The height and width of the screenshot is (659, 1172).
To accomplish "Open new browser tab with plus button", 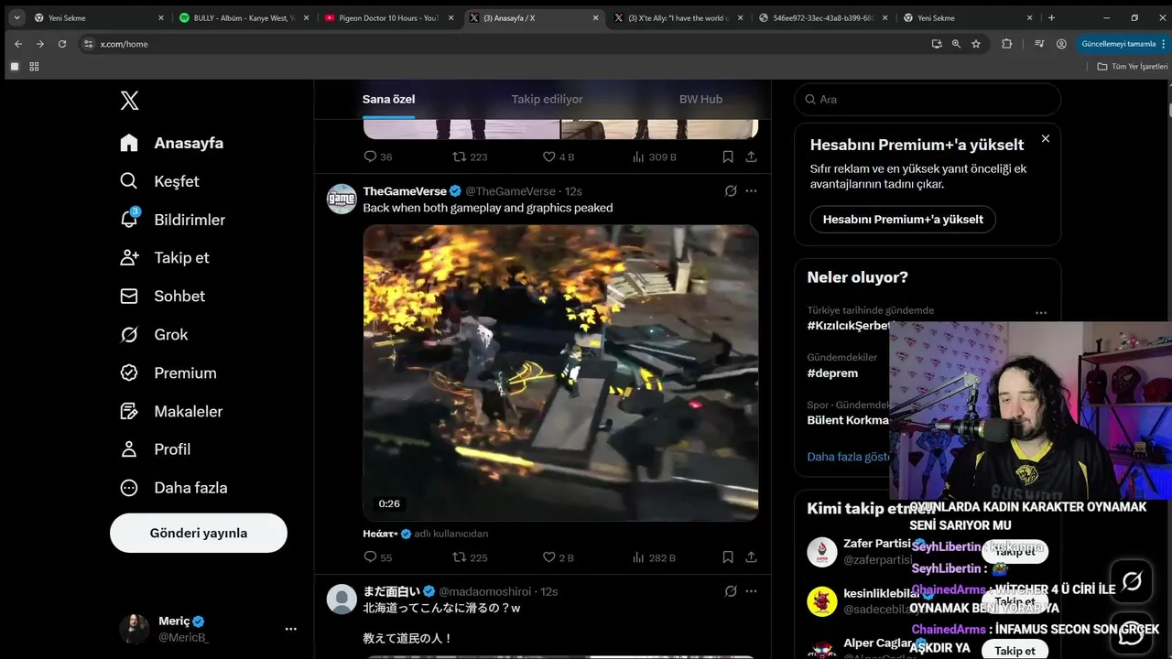I will click(1051, 17).
